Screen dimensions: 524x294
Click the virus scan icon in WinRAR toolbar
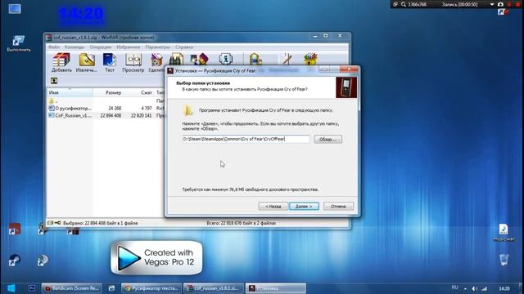[255, 59]
